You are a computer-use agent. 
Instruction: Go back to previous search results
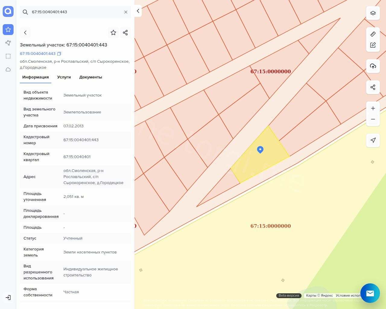(x=25, y=33)
